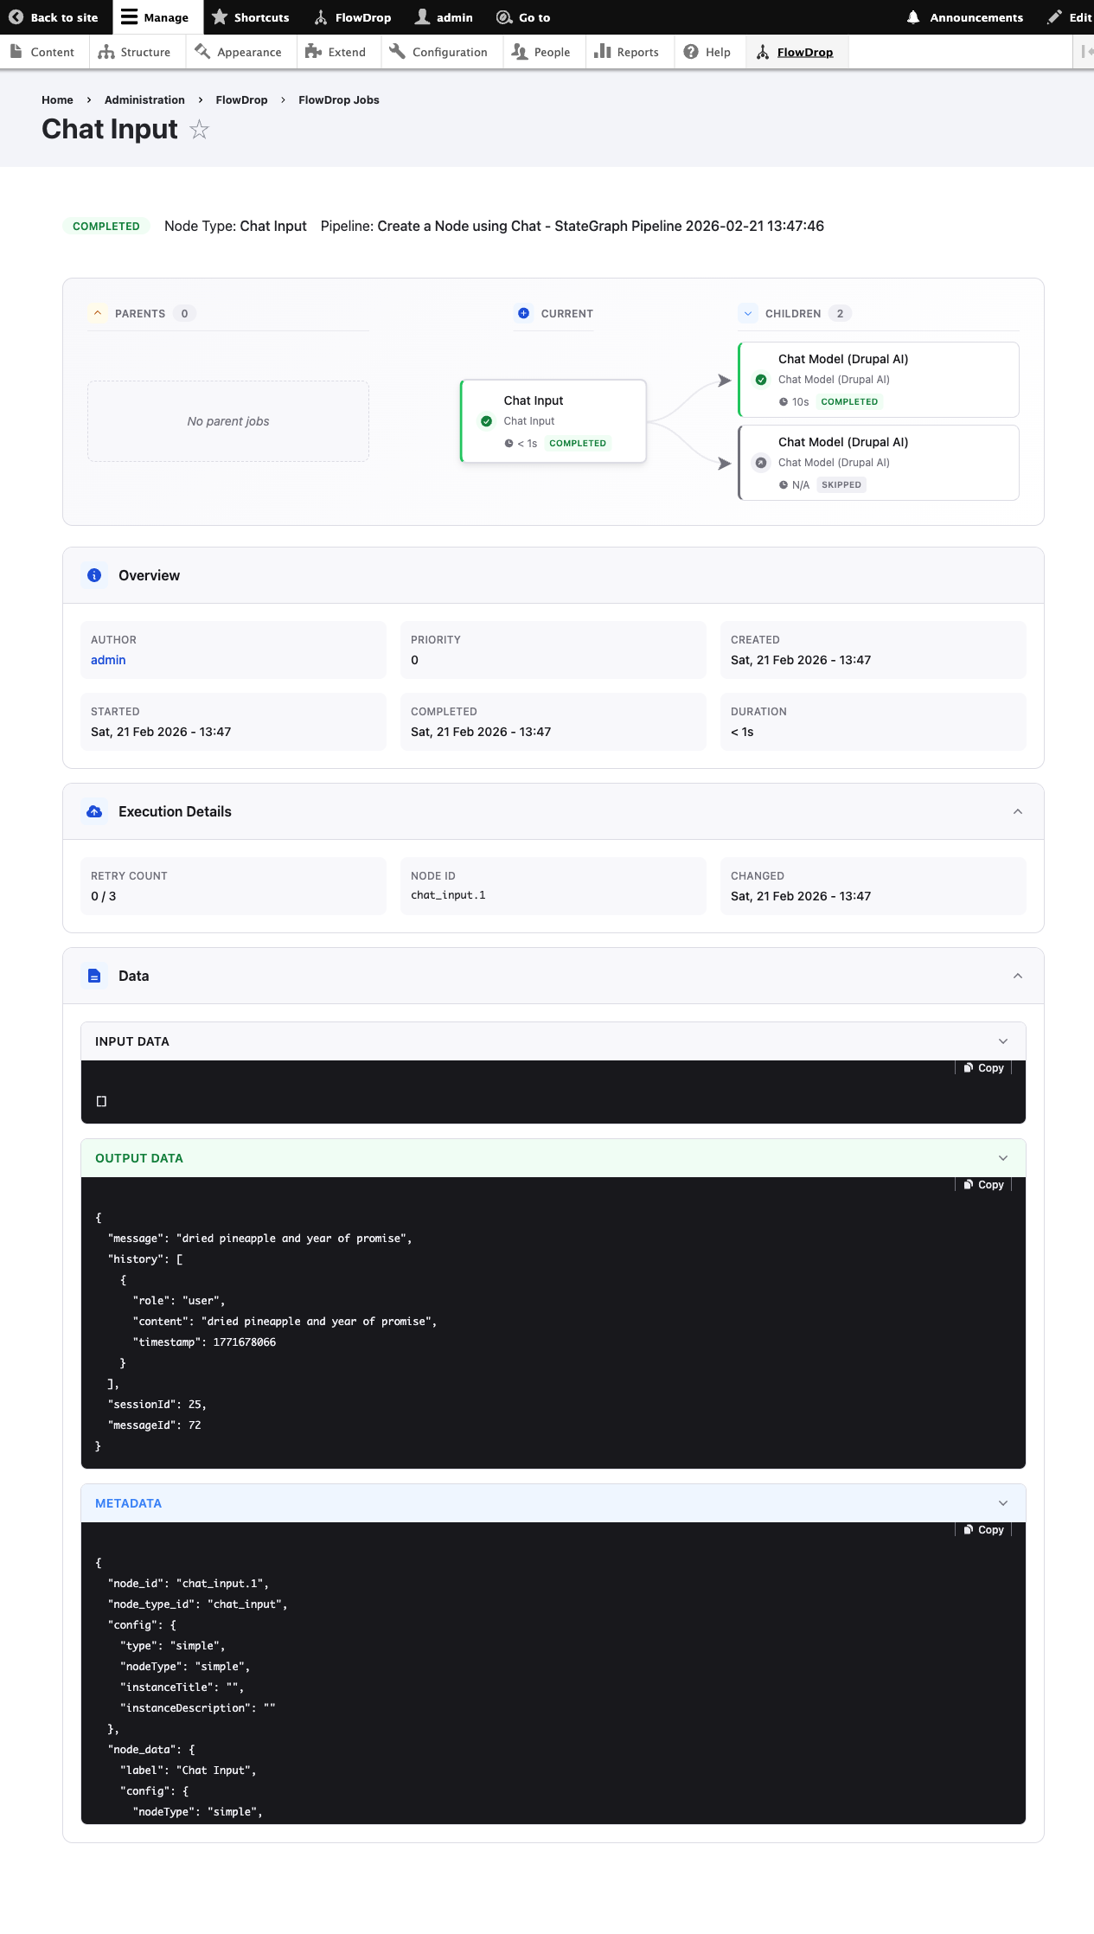Click the Execution Details cloud icon

94,811
